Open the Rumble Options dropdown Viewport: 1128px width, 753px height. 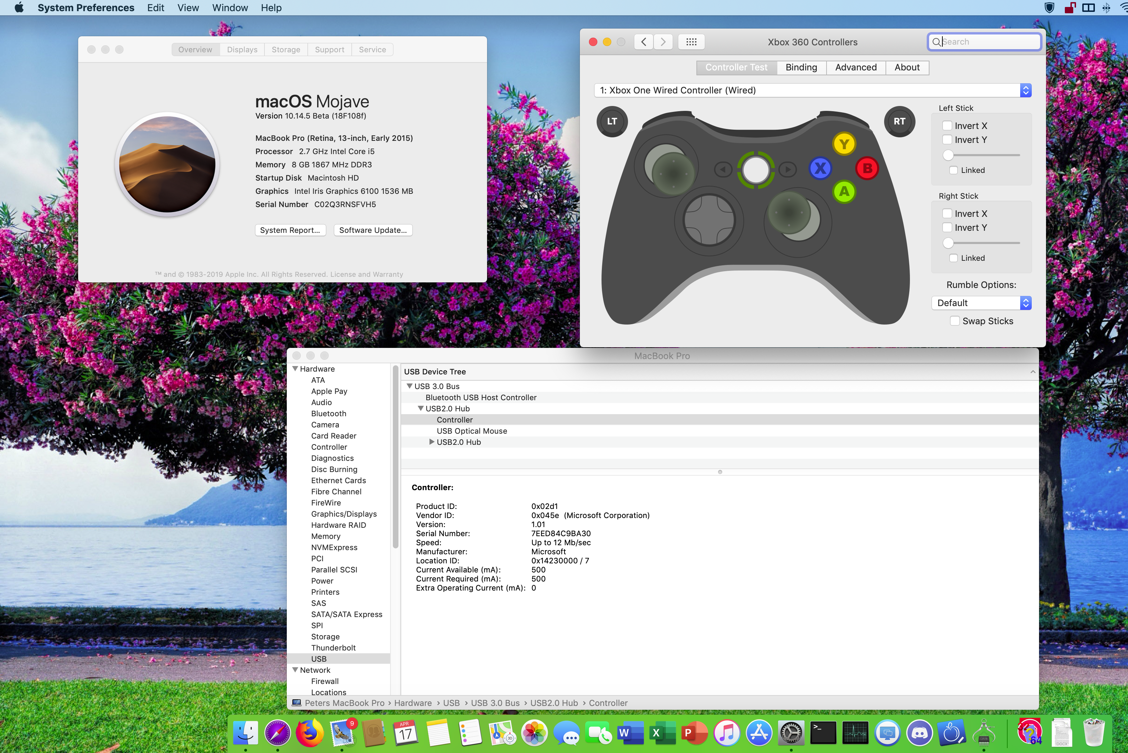(x=981, y=303)
